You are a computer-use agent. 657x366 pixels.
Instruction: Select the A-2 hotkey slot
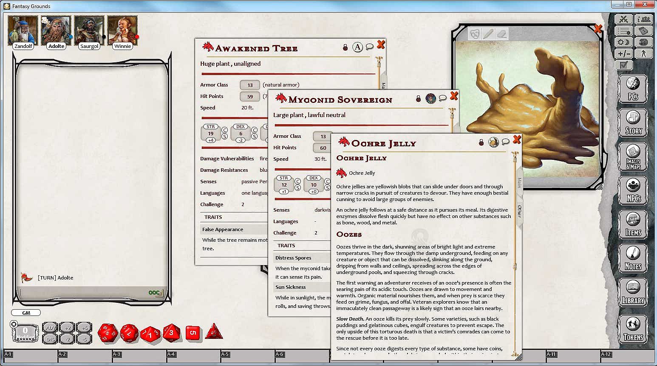[85, 356]
